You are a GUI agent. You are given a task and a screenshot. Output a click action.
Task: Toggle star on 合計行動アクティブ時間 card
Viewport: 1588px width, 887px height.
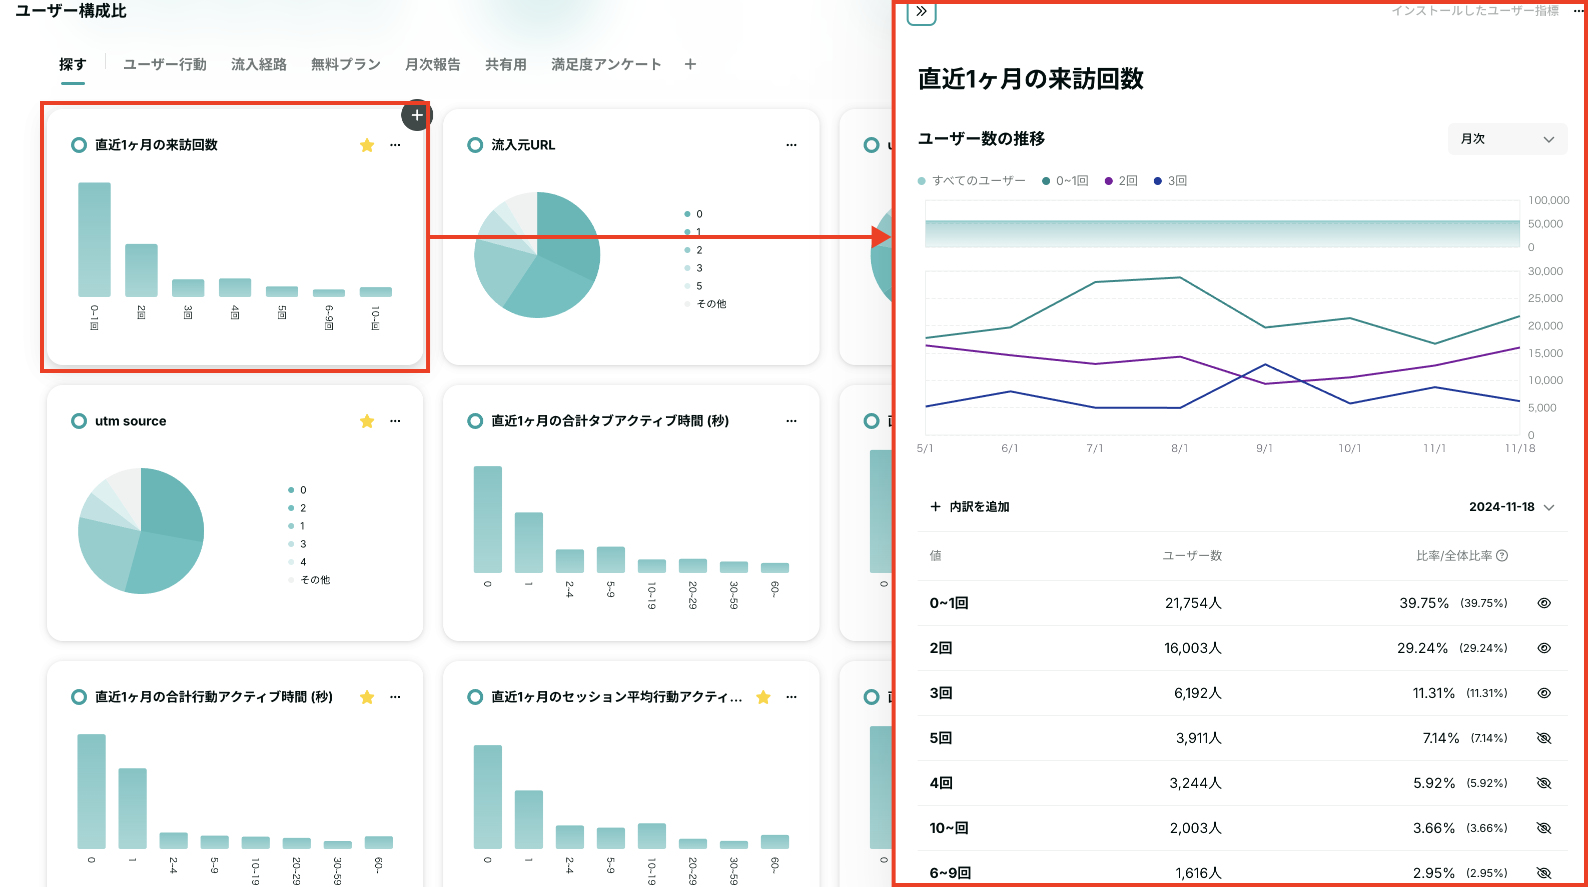click(367, 696)
